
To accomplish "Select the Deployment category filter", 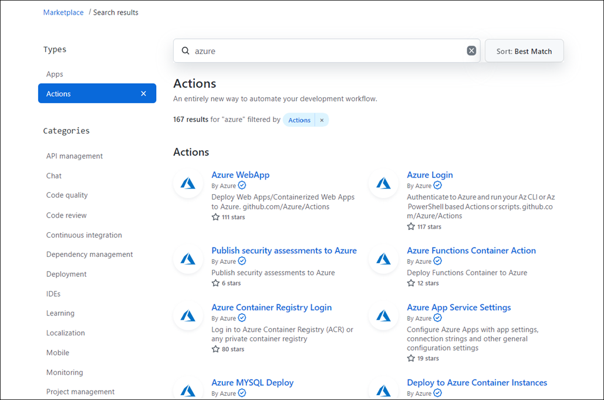I will 66,274.
